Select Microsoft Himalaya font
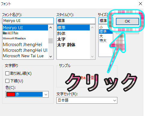This screenshot has width=145, height=116. pyautogui.click(x=14, y=38)
